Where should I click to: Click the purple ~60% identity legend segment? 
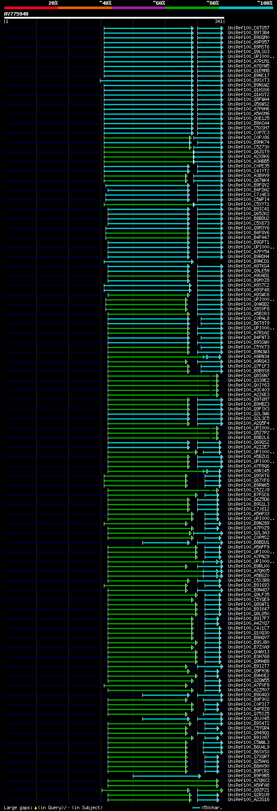tap(138, 7)
